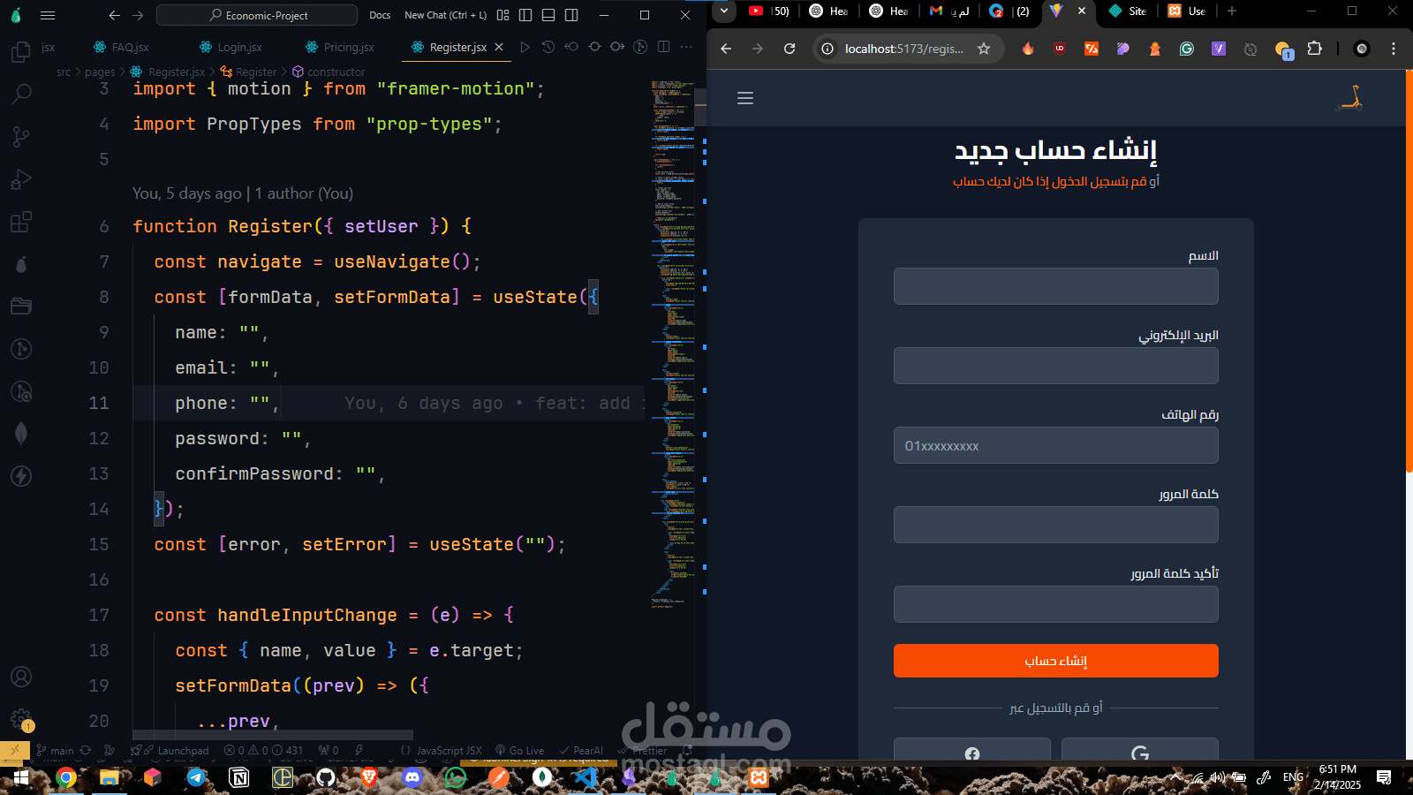Open the Windows Start menu
This screenshot has width=1413, height=795.
(21, 777)
